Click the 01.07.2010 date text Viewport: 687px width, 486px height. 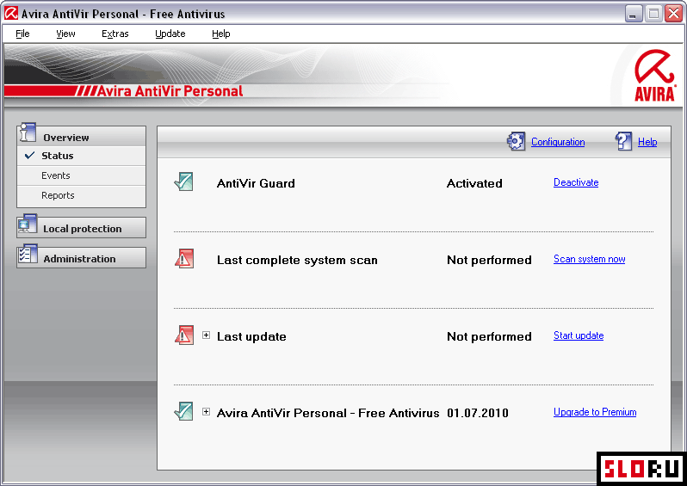[x=478, y=413]
